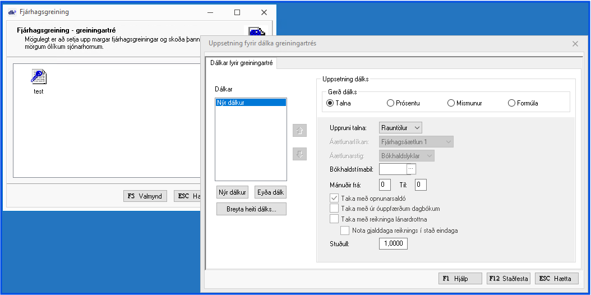
Task: Open the Bókhaldstímabil ellipsis lookup button
Action: tap(411, 168)
